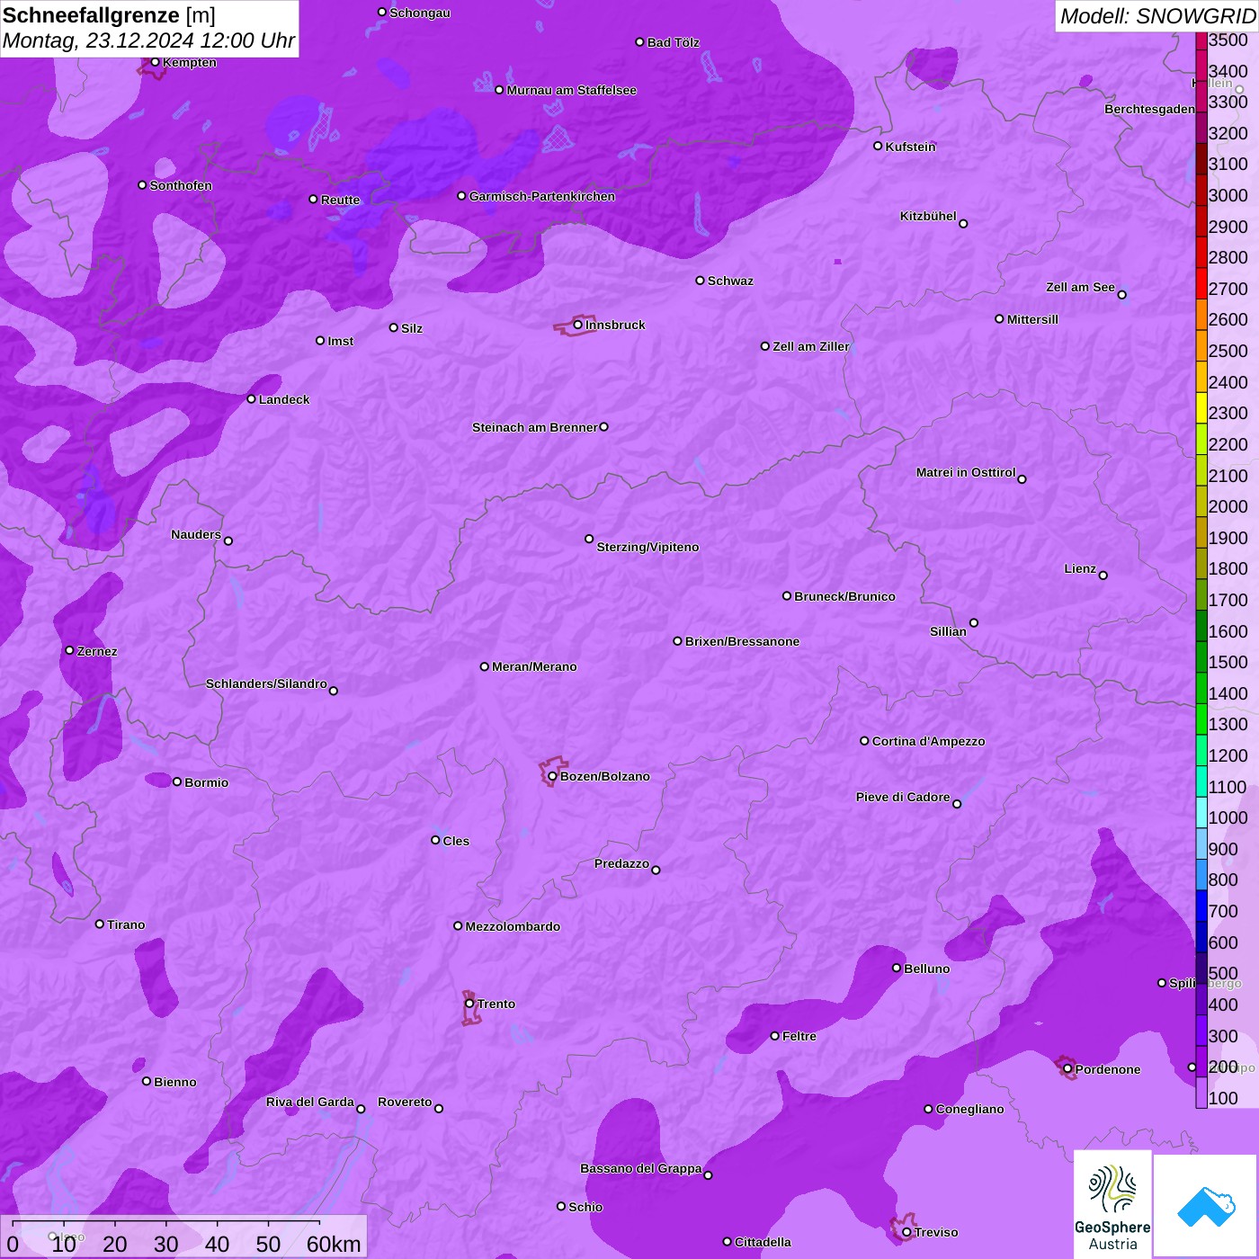Screen dimensions: 1259x1259
Task: Click the 700 m blue legend swatch
Action: (x=1201, y=906)
